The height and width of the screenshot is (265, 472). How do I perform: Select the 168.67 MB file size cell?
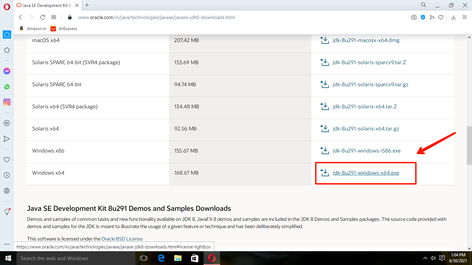[x=187, y=173]
